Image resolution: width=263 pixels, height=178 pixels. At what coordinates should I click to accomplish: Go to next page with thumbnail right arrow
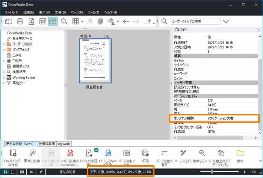(x=90, y=36)
